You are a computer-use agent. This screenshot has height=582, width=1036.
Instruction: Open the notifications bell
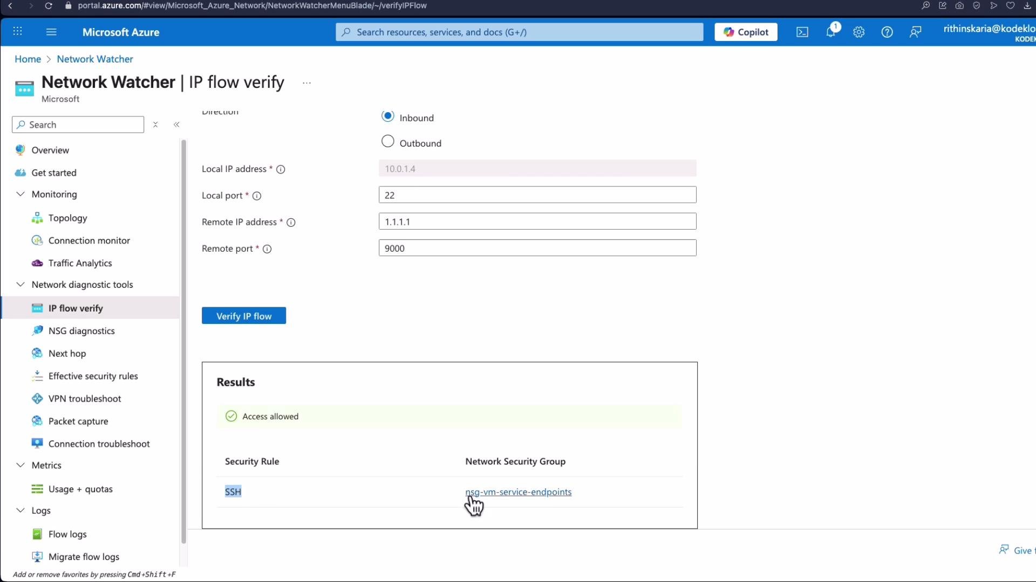[x=831, y=32]
